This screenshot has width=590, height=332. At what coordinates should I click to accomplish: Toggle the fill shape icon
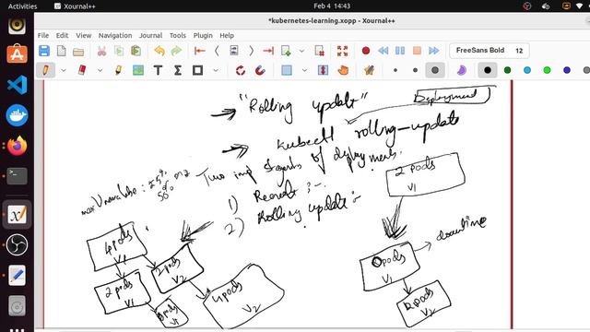pos(461,70)
